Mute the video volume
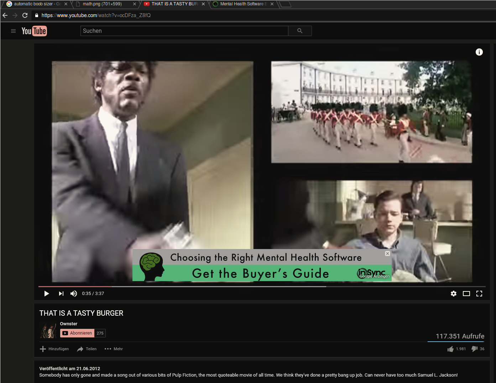Viewport: 496px width, 383px height. coord(74,294)
